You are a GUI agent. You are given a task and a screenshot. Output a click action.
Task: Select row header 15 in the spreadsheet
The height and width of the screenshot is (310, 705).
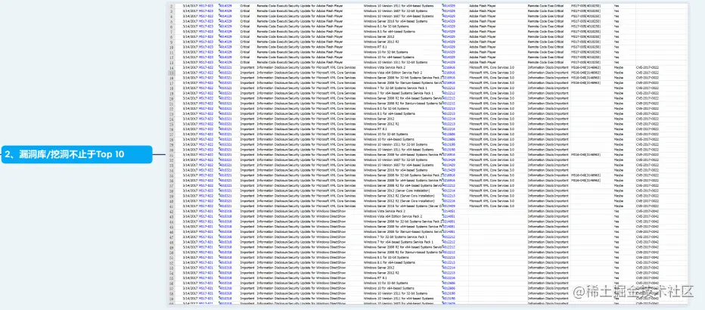click(171, 73)
